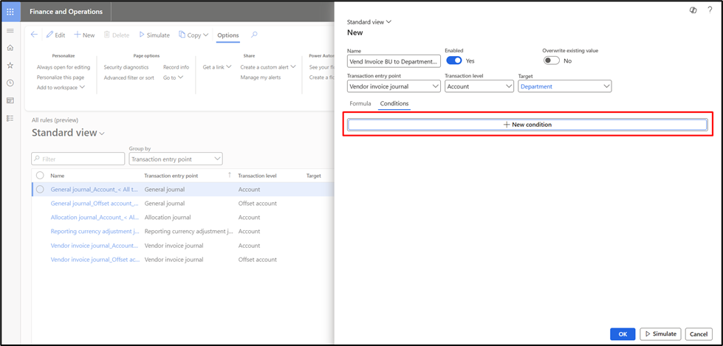Toggle the Enabled switch
This screenshot has width=723, height=346.
(454, 60)
